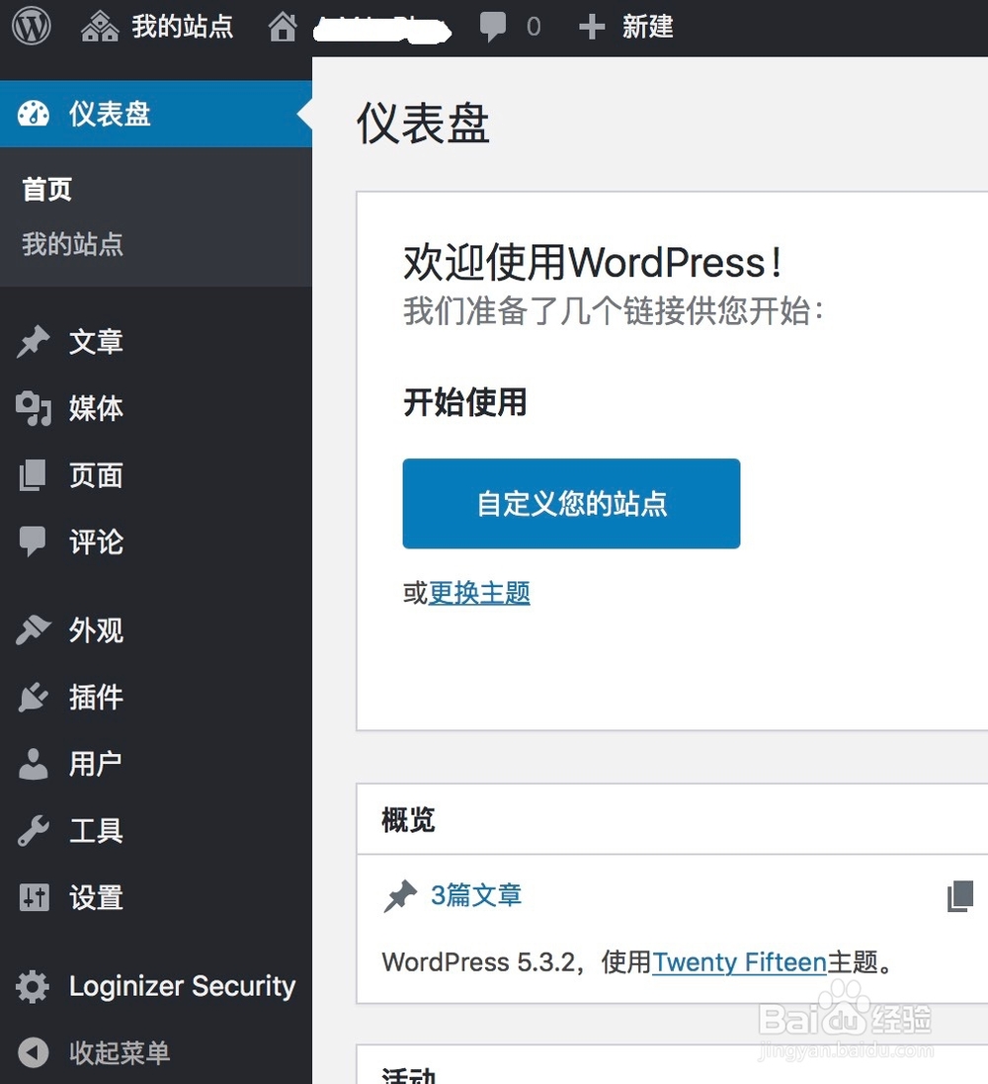Click the plugin icon beside 插件
Image resolution: width=988 pixels, height=1084 pixels.
[34, 697]
